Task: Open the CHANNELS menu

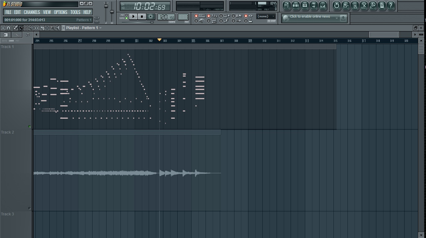Action: pos(32,12)
